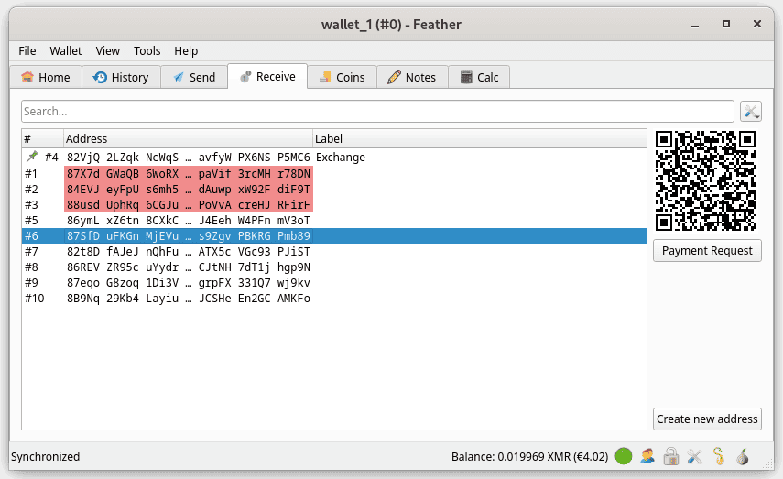
Task: Switch to the History tab
Action: tap(121, 78)
